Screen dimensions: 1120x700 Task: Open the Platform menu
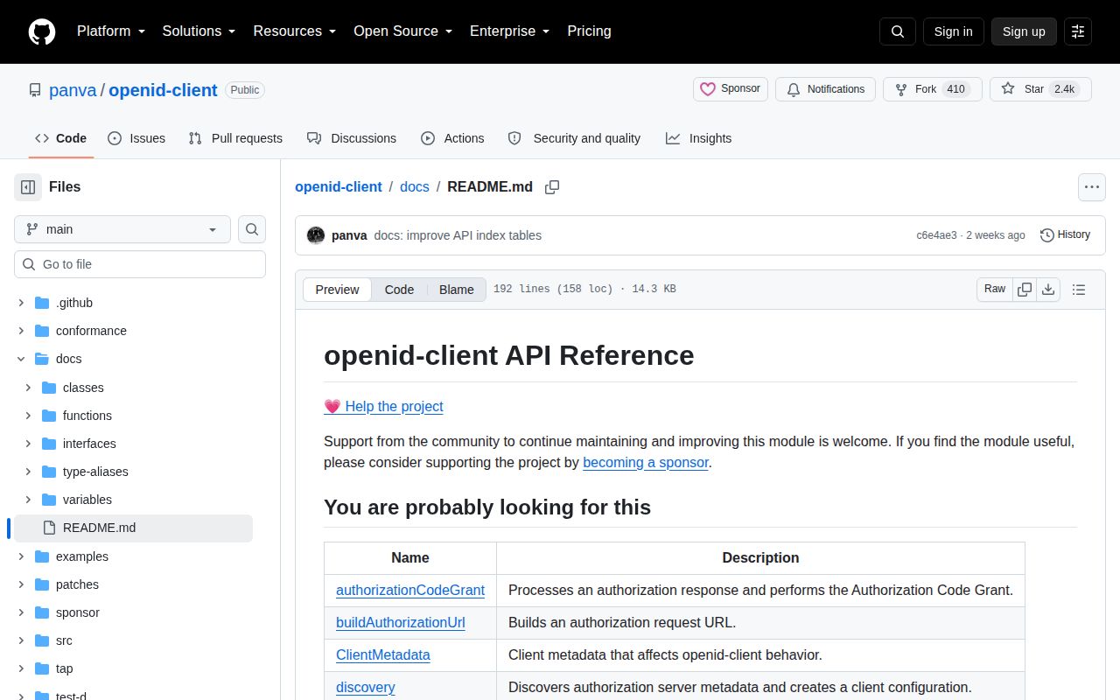(111, 31)
